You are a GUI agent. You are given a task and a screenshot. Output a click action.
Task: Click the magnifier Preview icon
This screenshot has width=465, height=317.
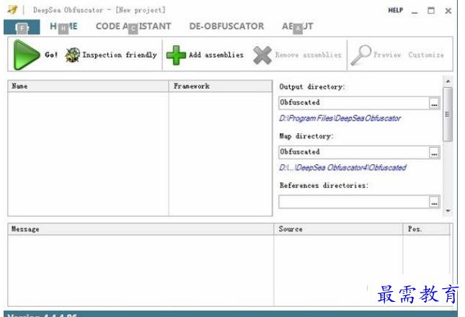[360, 55]
